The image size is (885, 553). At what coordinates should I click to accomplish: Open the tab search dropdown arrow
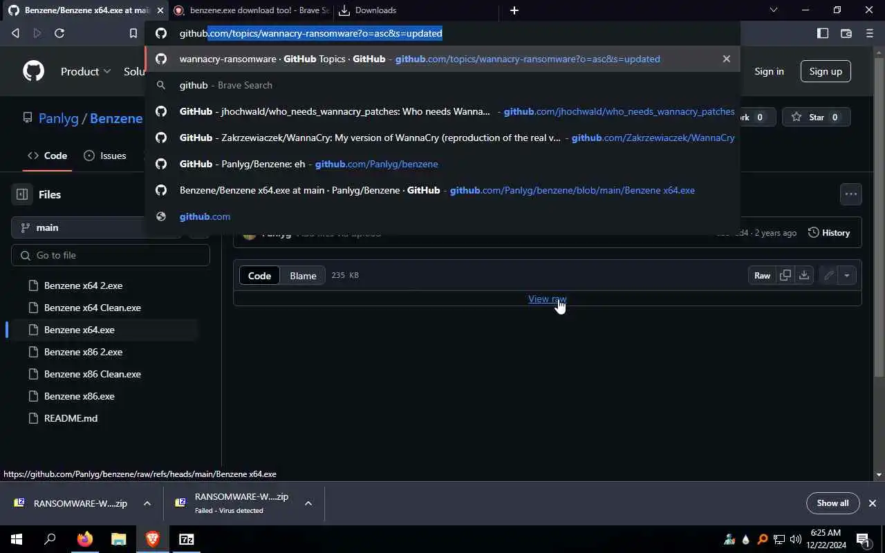coord(774,10)
